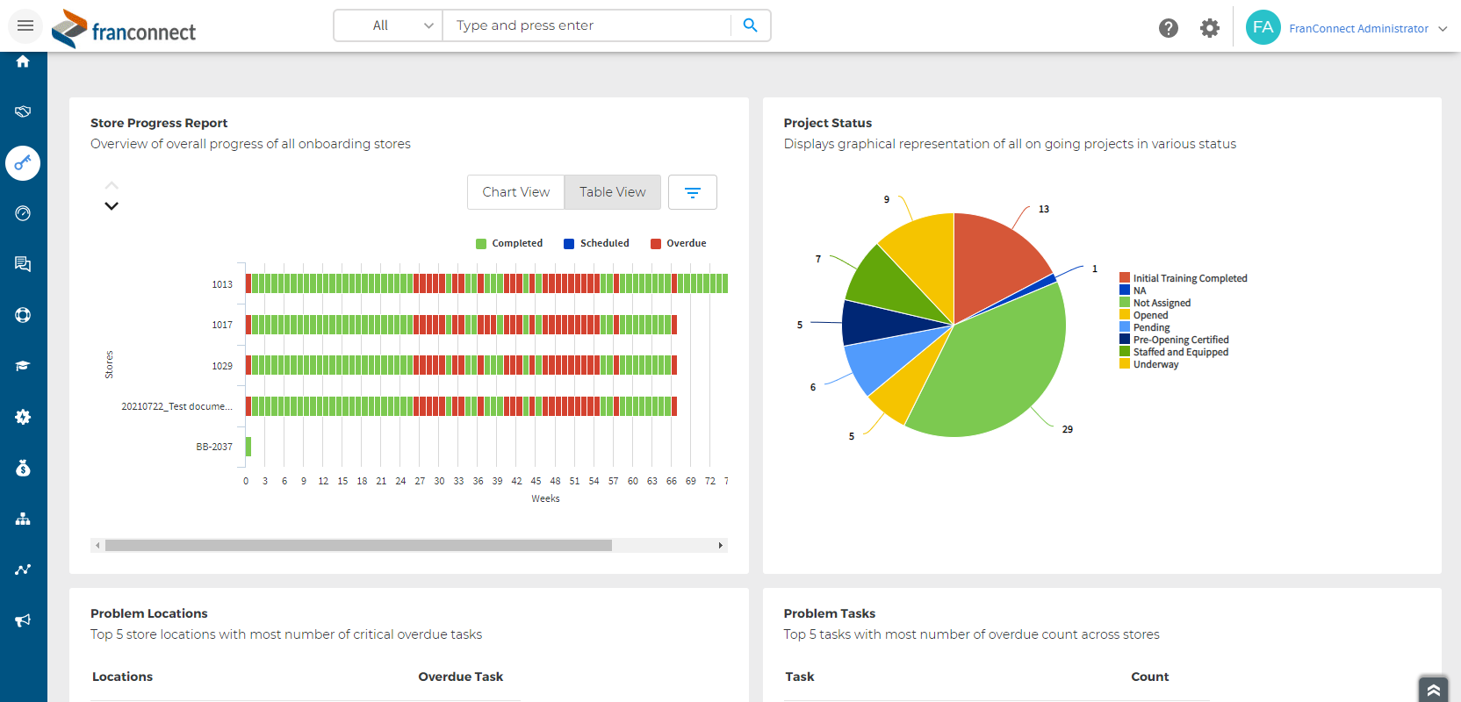
Task: Expand the FranConnect Administrator user menu
Action: pyautogui.click(x=1366, y=28)
